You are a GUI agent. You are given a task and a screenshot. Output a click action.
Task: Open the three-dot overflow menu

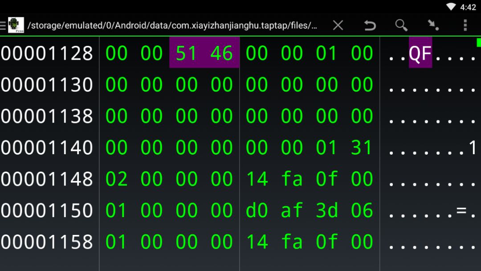coord(465,25)
